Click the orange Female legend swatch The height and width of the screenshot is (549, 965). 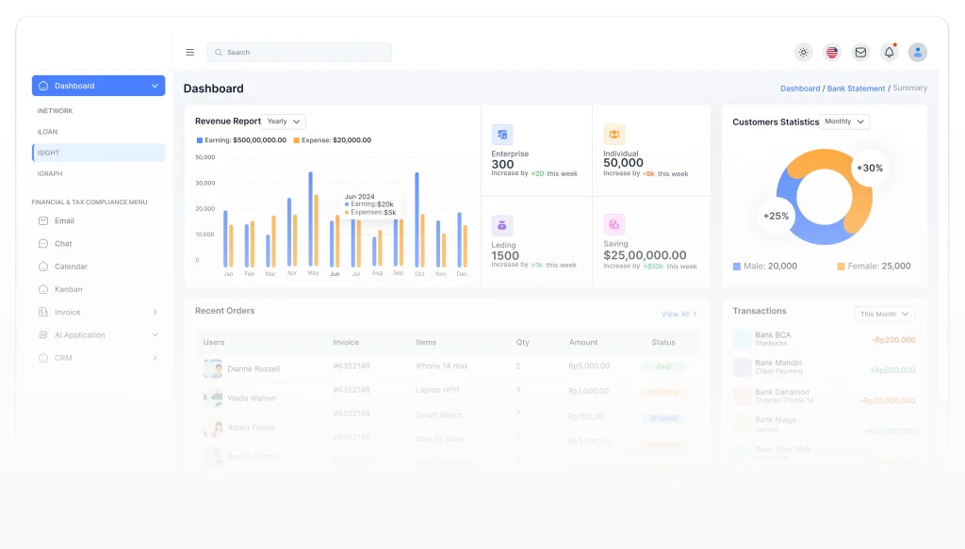[x=841, y=266]
